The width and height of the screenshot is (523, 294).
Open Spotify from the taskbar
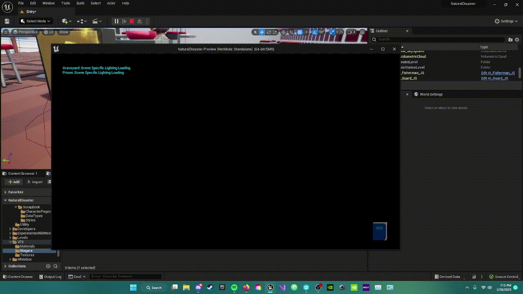[234, 287]
